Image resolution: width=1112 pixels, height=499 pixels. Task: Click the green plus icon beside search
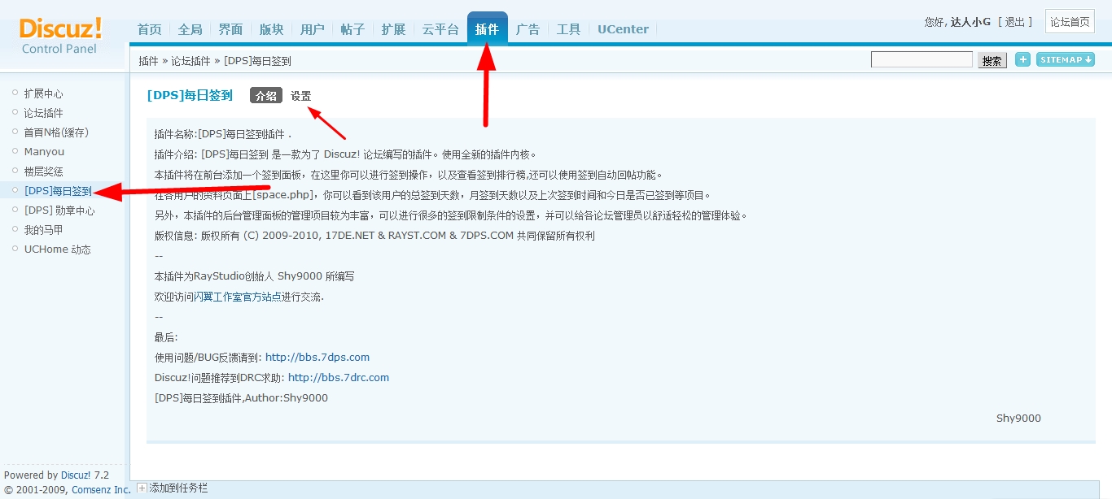tap(1022, 59)
